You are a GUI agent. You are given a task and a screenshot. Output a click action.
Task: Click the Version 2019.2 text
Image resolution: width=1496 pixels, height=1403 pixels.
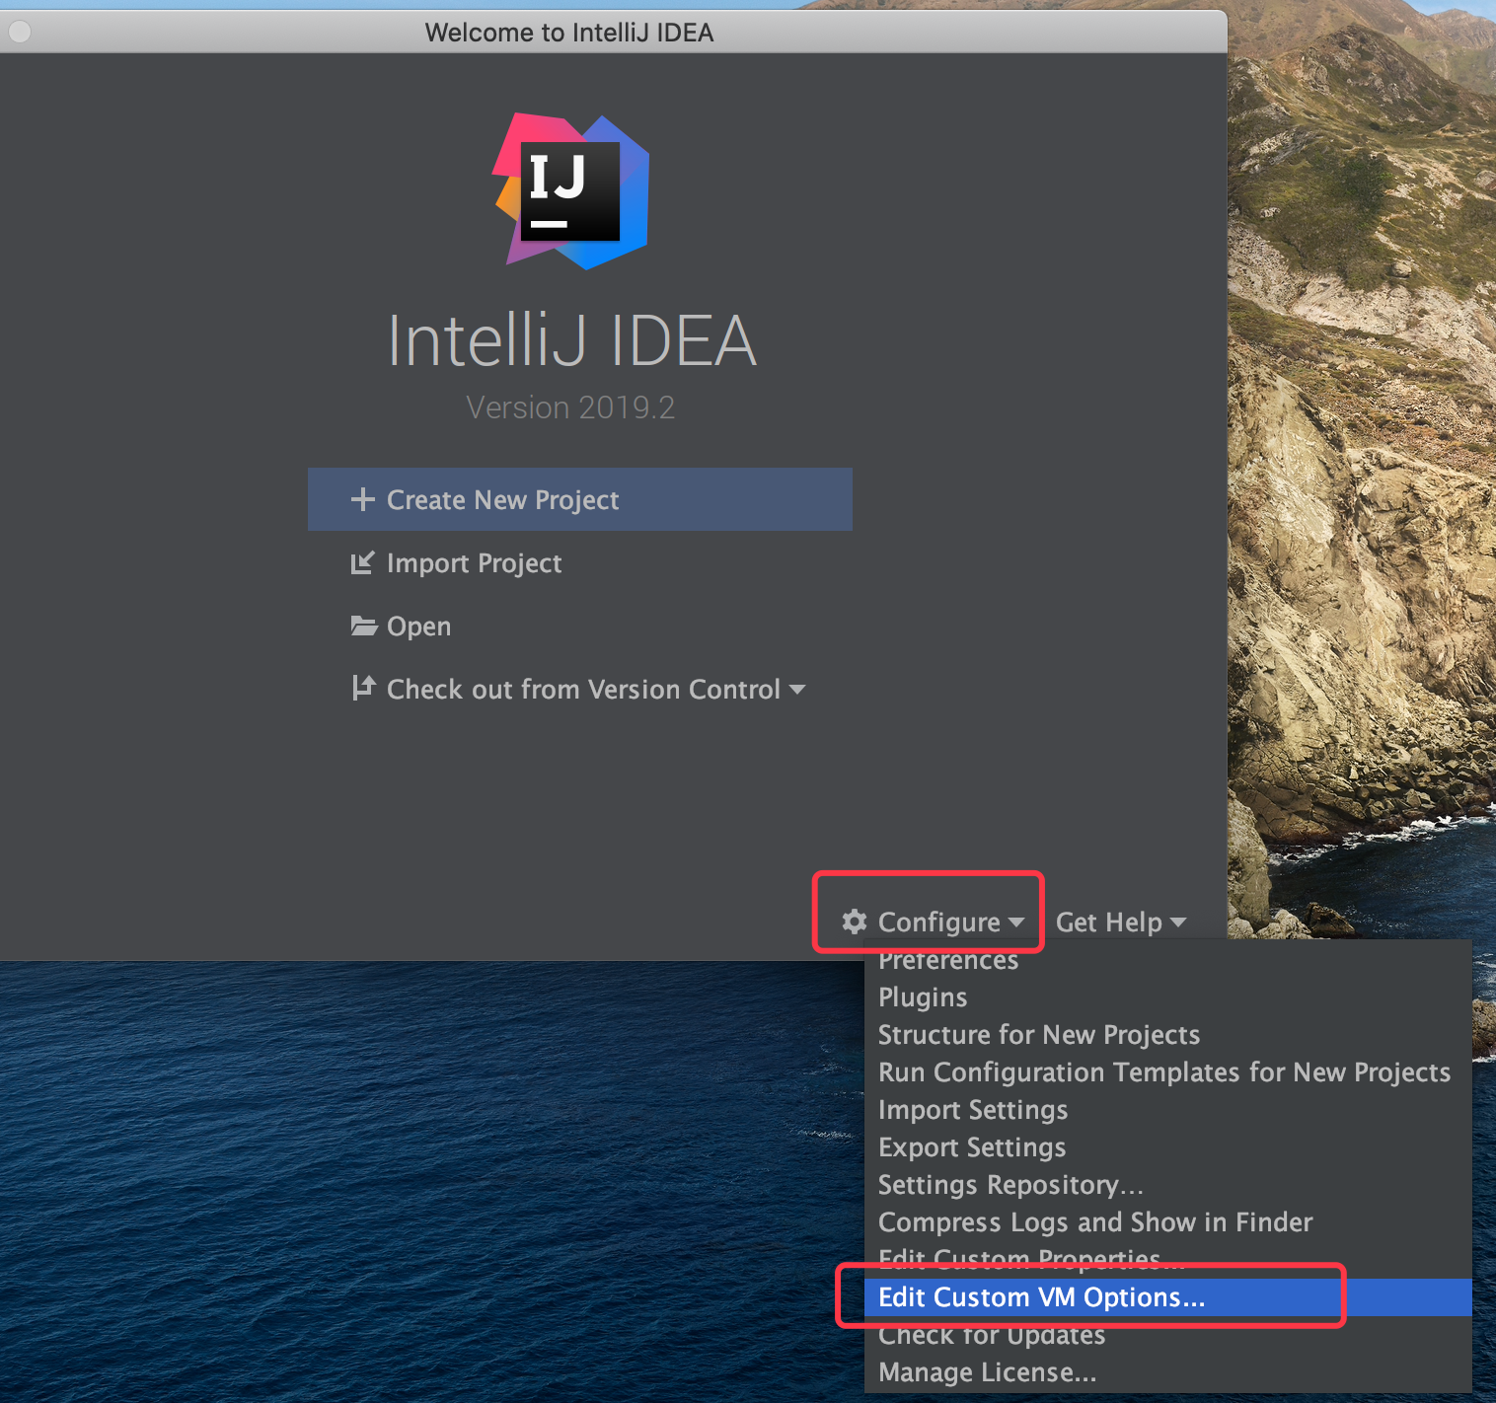[x=570, y=407]
